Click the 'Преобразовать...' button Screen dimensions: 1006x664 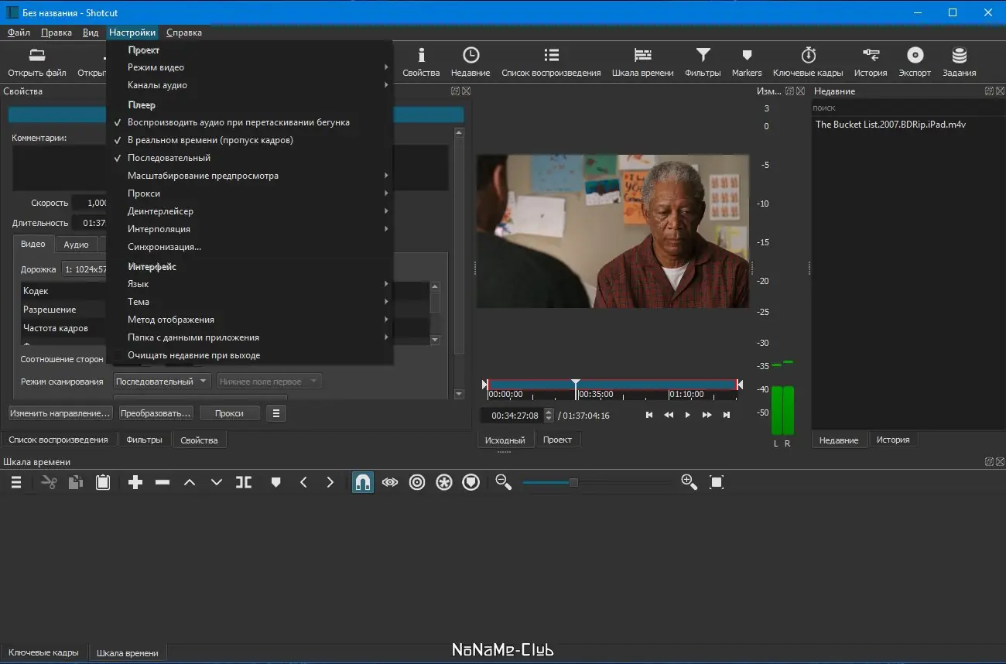click(156, 413)
